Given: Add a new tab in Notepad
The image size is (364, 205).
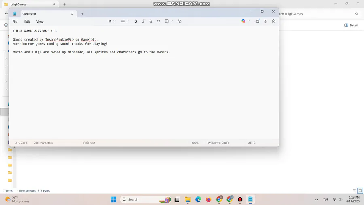Looking at the screenshot, I should coord(82,14).
